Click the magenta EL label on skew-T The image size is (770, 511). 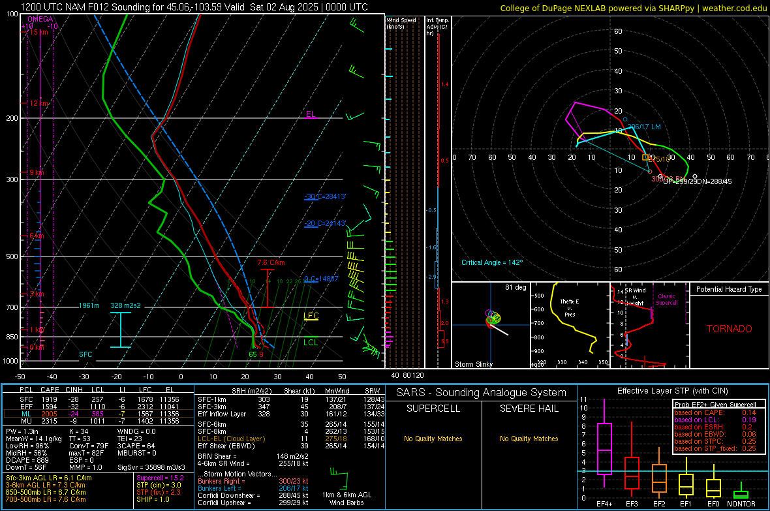point(311,114)
